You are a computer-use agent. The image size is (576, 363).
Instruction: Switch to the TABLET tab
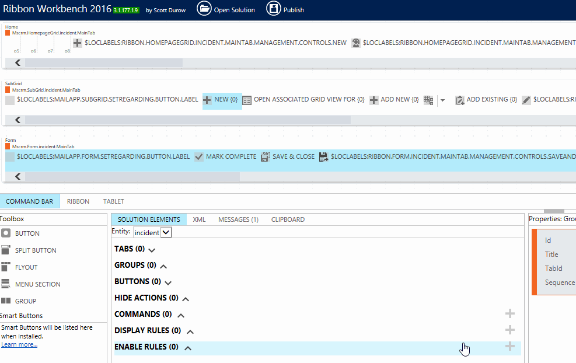click(x=114, y=201)
